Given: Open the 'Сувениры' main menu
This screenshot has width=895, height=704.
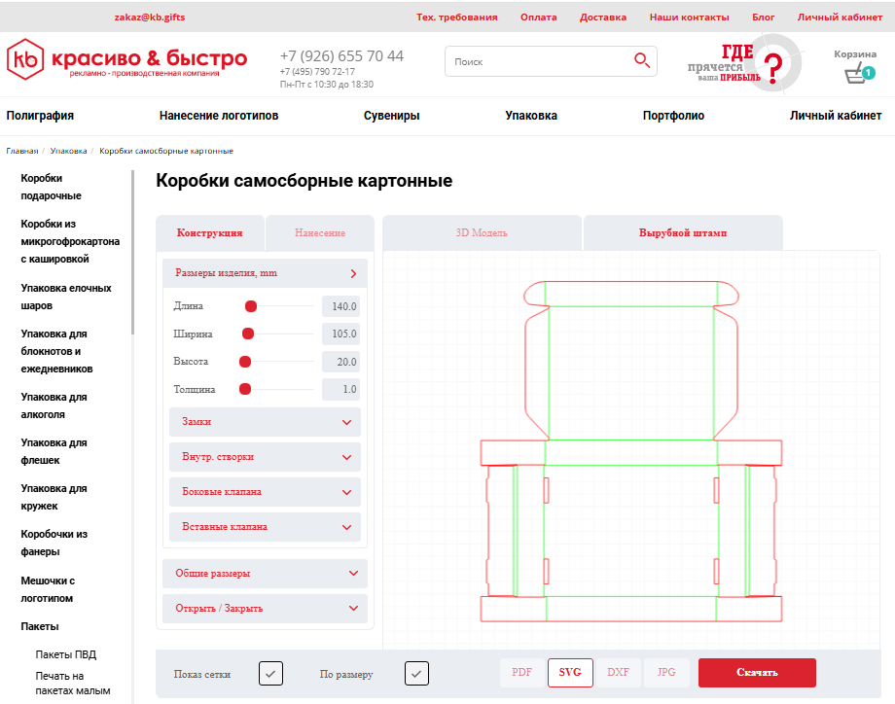Looking at the screenshot, I should coord(391,116).
